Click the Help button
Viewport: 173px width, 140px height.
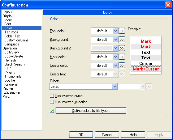133,135
